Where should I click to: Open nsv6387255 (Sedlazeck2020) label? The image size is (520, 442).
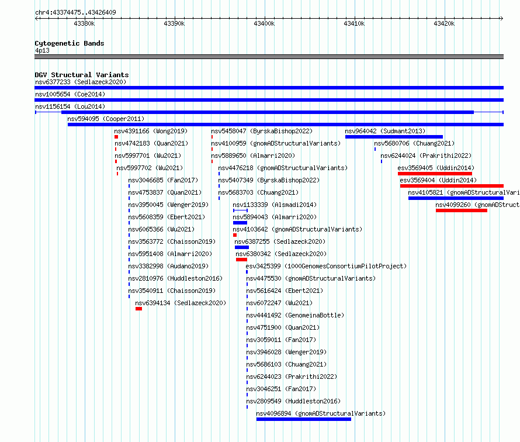point(280,241)
